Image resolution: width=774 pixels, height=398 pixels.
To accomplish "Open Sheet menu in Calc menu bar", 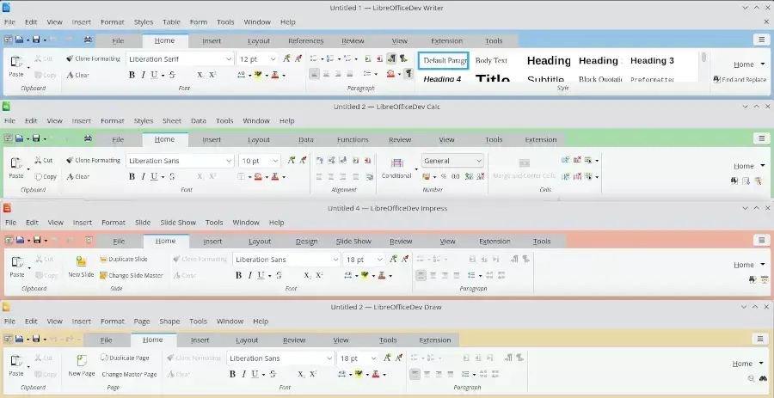I will 172,121.
